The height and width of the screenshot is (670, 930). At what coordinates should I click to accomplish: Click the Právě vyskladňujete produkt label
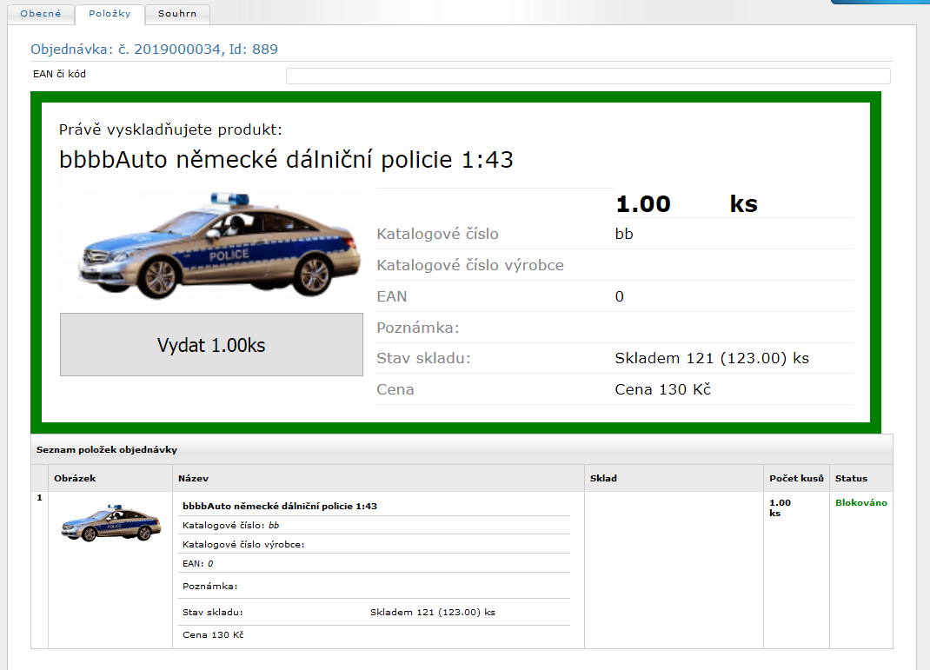tap(171, 129)
